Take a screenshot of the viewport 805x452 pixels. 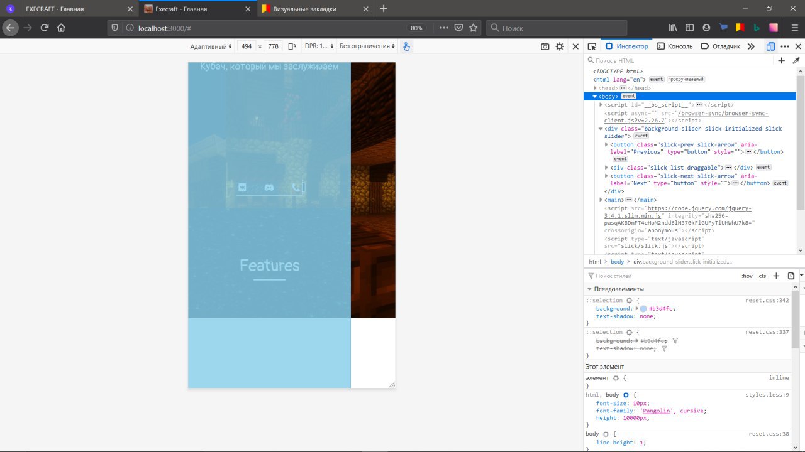click(x=545, y=46)
